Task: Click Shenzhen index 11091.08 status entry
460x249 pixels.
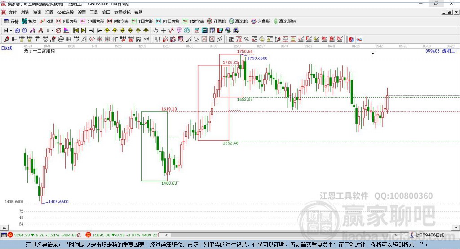Action: [122, 235]
